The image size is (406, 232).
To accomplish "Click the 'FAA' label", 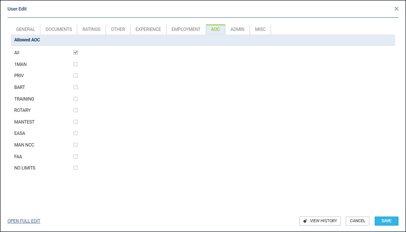I will click(18, 156).
